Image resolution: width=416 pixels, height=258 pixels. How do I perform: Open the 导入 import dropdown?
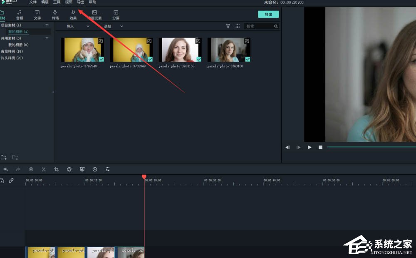[78, 26]
